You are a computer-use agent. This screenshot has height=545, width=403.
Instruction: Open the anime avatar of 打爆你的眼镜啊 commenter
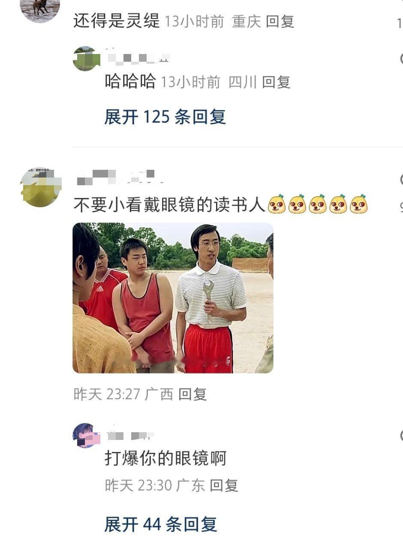(x=86, y=435)
